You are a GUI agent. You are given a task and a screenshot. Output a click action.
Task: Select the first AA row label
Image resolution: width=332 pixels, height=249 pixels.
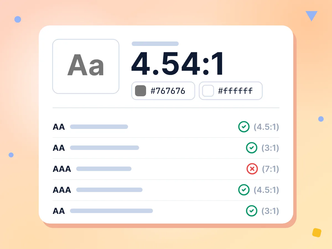pyautogui.click(x=59, y=127)
